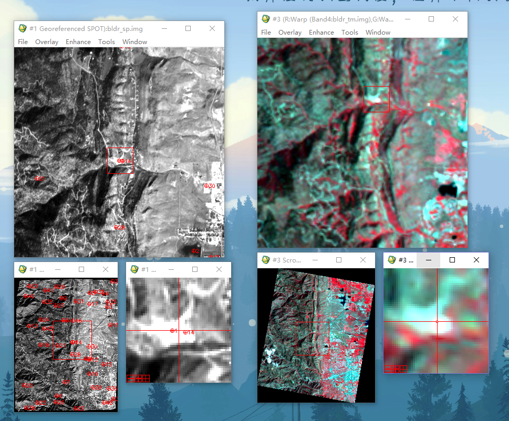Image resolution: width=509 pixels, height=421 pixels.
Task: Open Window menu in #3 Warp display window
Action: click(x=378, y=33)
